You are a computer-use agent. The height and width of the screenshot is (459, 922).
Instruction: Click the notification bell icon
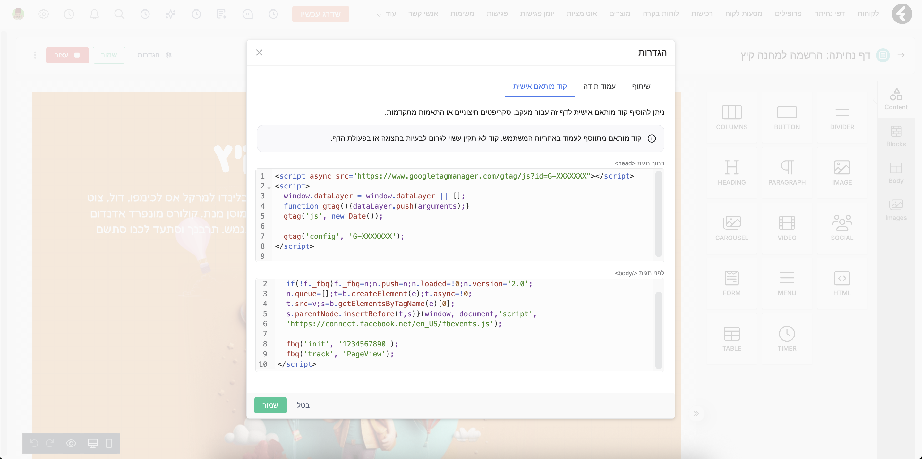pyautogui.click(x=94, y=14)
